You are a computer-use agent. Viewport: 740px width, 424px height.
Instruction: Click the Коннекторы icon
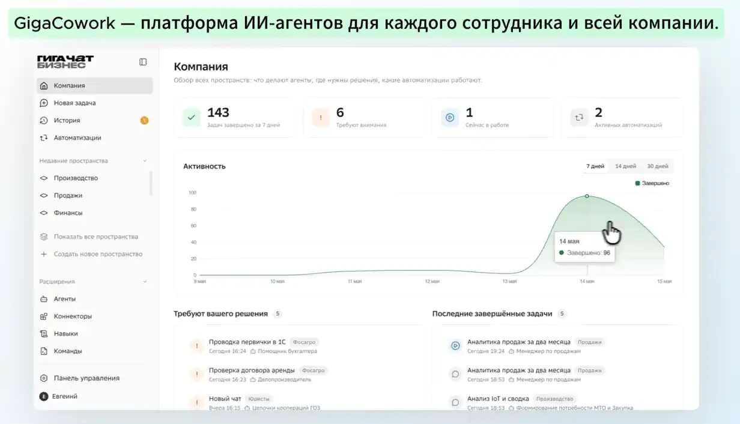coord(44,316)
